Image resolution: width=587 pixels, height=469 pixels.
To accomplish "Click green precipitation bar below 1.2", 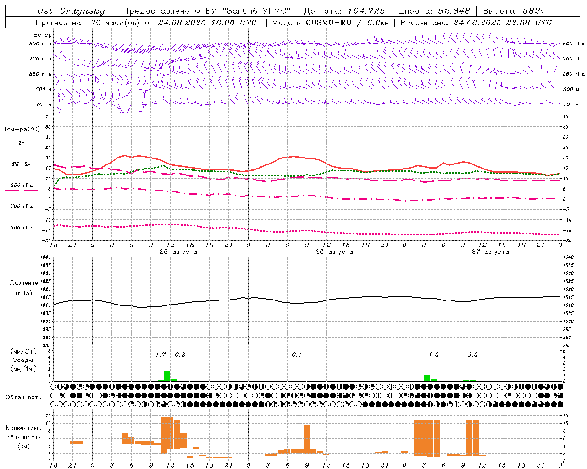I will tap(427, 378).
